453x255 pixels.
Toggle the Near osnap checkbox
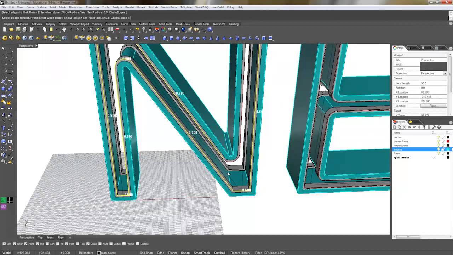[14, 244]
